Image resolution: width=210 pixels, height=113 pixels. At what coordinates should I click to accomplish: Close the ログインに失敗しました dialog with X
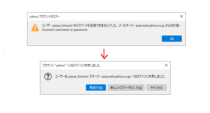(166, 65)
